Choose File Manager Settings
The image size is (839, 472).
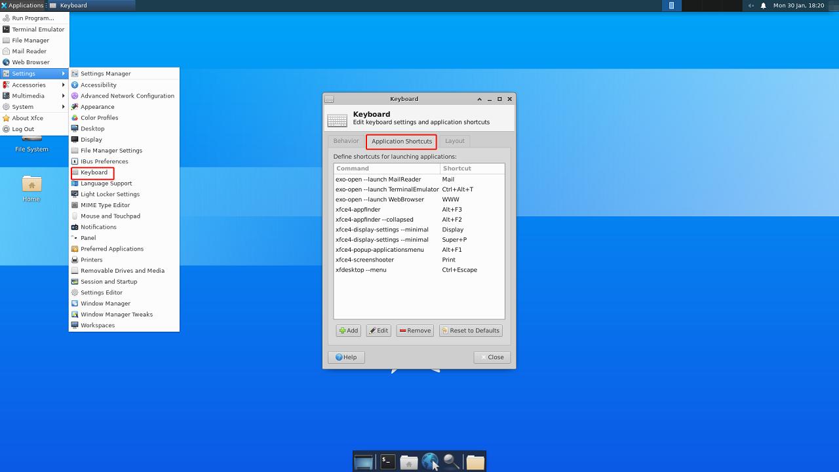[124, 150]
